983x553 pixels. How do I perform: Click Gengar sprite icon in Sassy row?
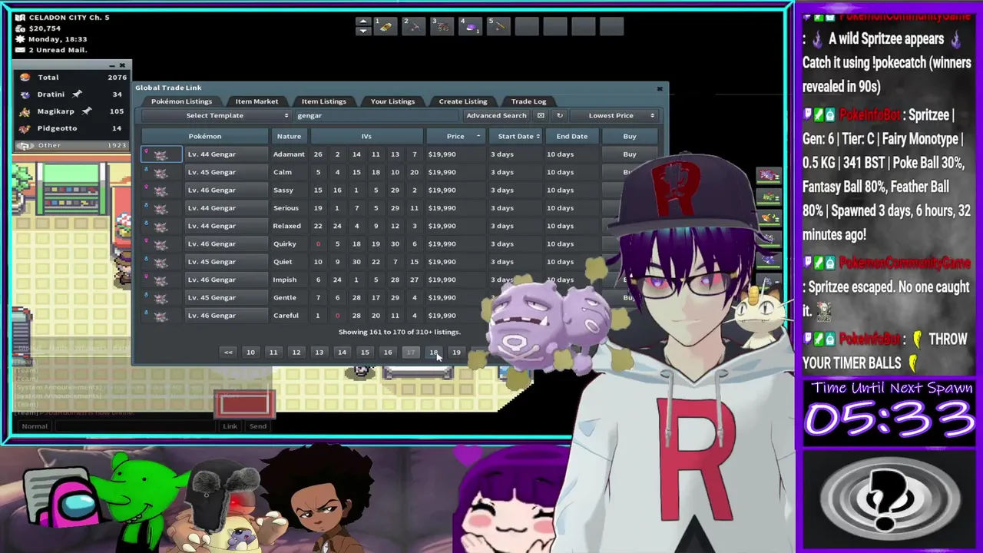coord(161,190)
